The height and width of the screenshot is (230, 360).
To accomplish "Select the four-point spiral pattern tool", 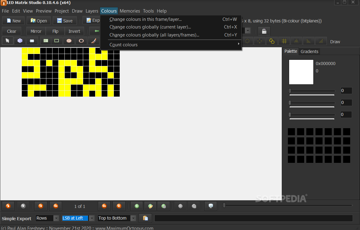I will point(259,41).
